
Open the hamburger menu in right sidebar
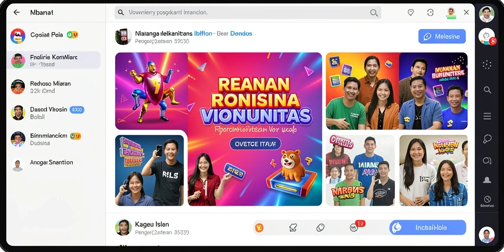point(487,116)
